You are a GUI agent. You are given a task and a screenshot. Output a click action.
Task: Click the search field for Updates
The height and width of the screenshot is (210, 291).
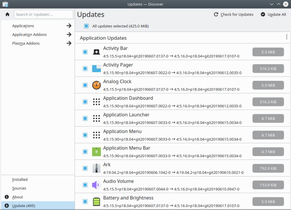(x=43, y=14)
